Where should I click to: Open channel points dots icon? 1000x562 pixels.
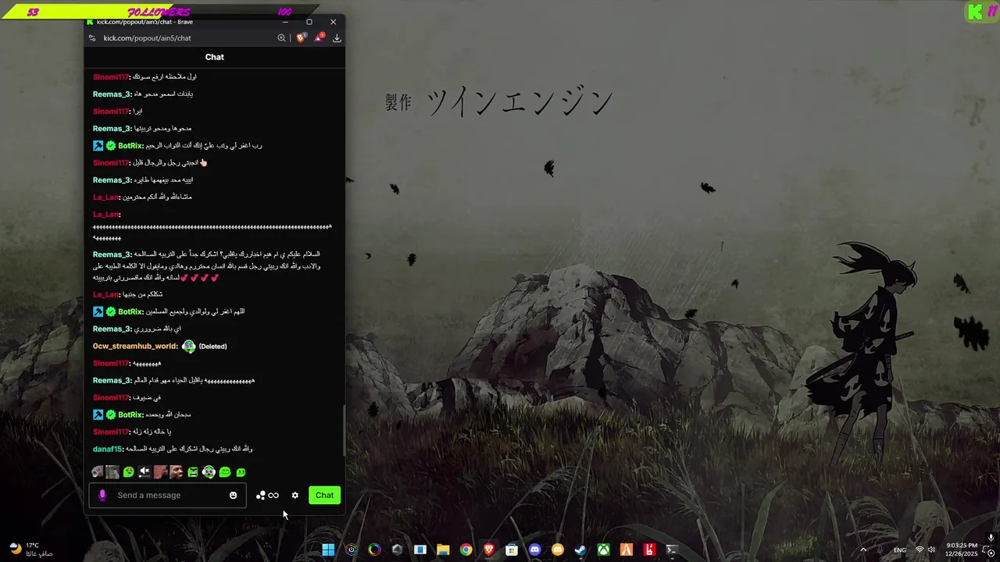261,495
